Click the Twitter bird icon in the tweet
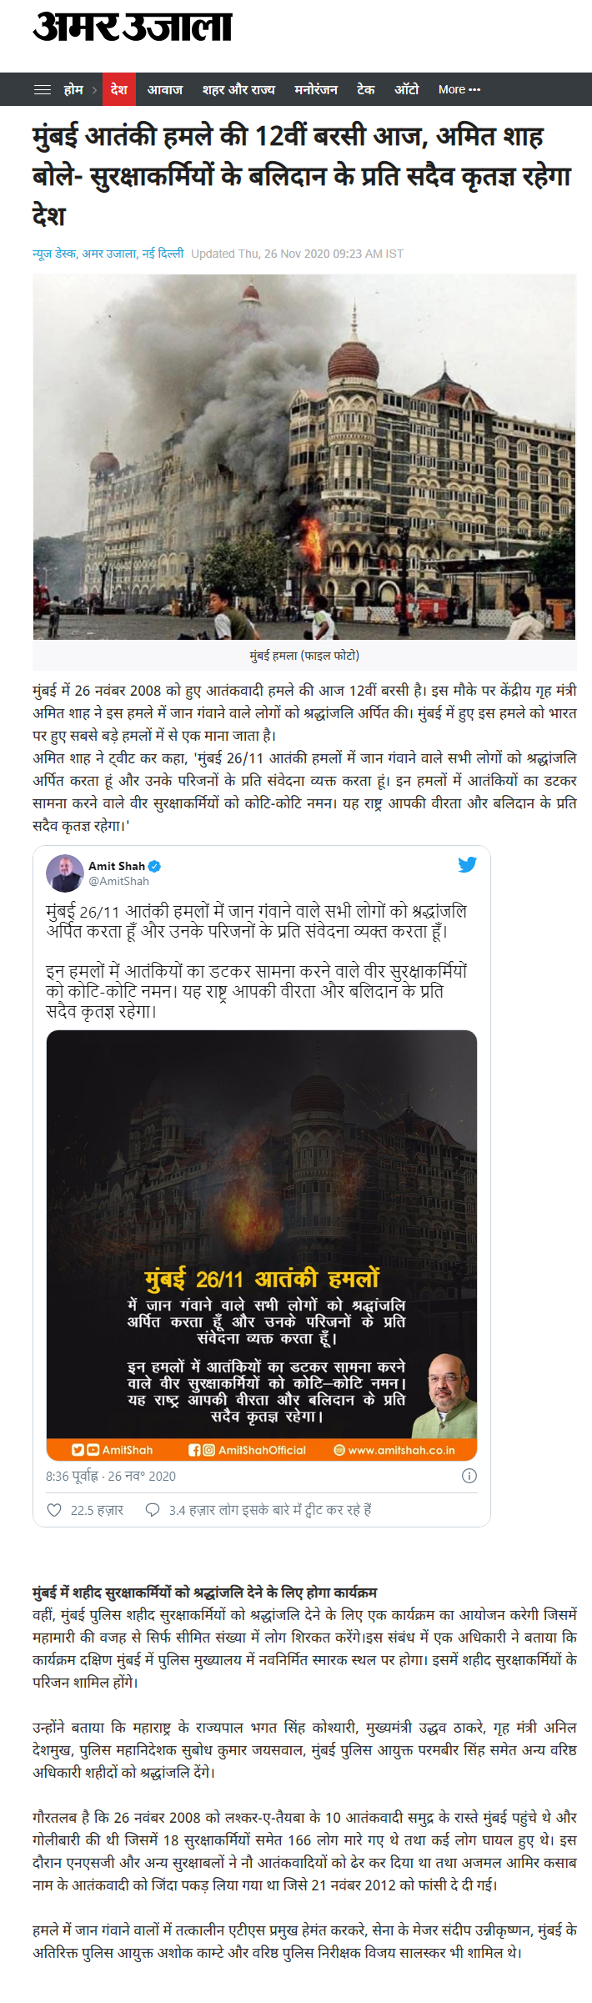 [468, 864]
